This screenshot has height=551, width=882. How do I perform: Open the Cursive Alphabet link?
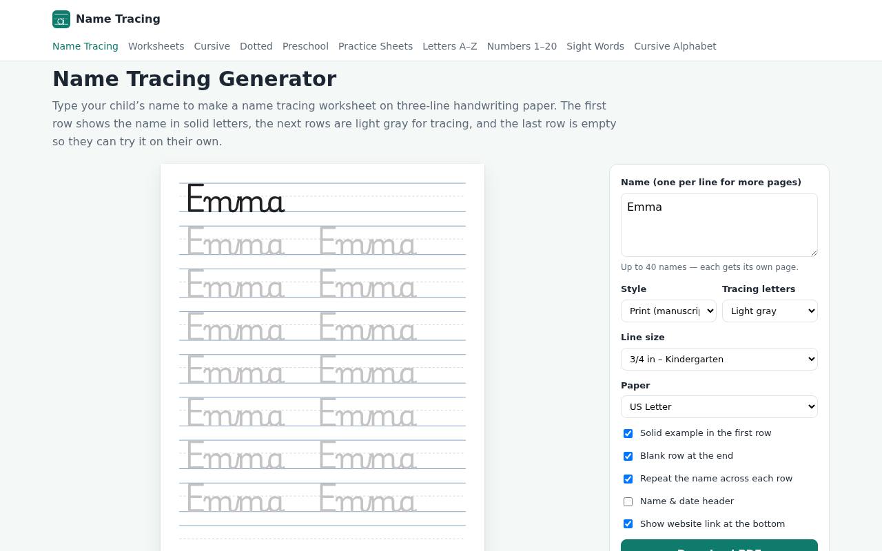675,46
